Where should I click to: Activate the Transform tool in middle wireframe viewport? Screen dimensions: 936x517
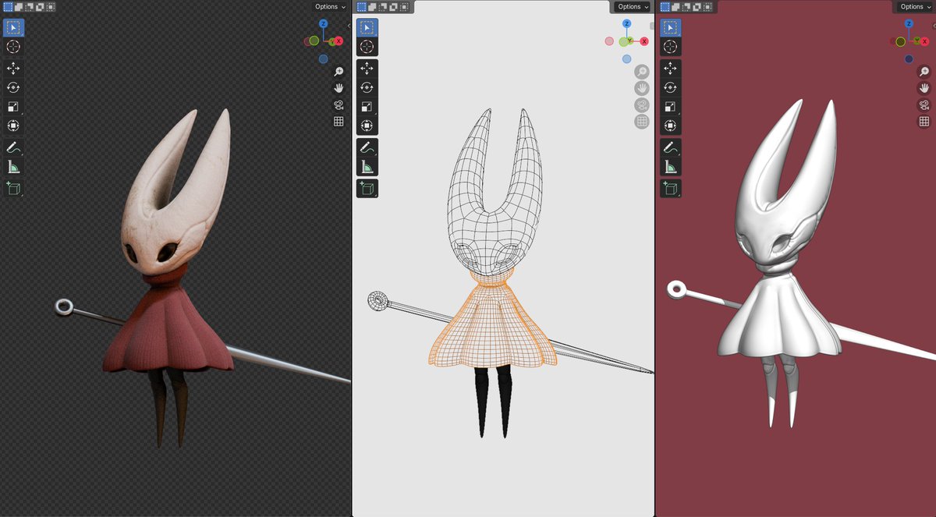coord(367,126)
